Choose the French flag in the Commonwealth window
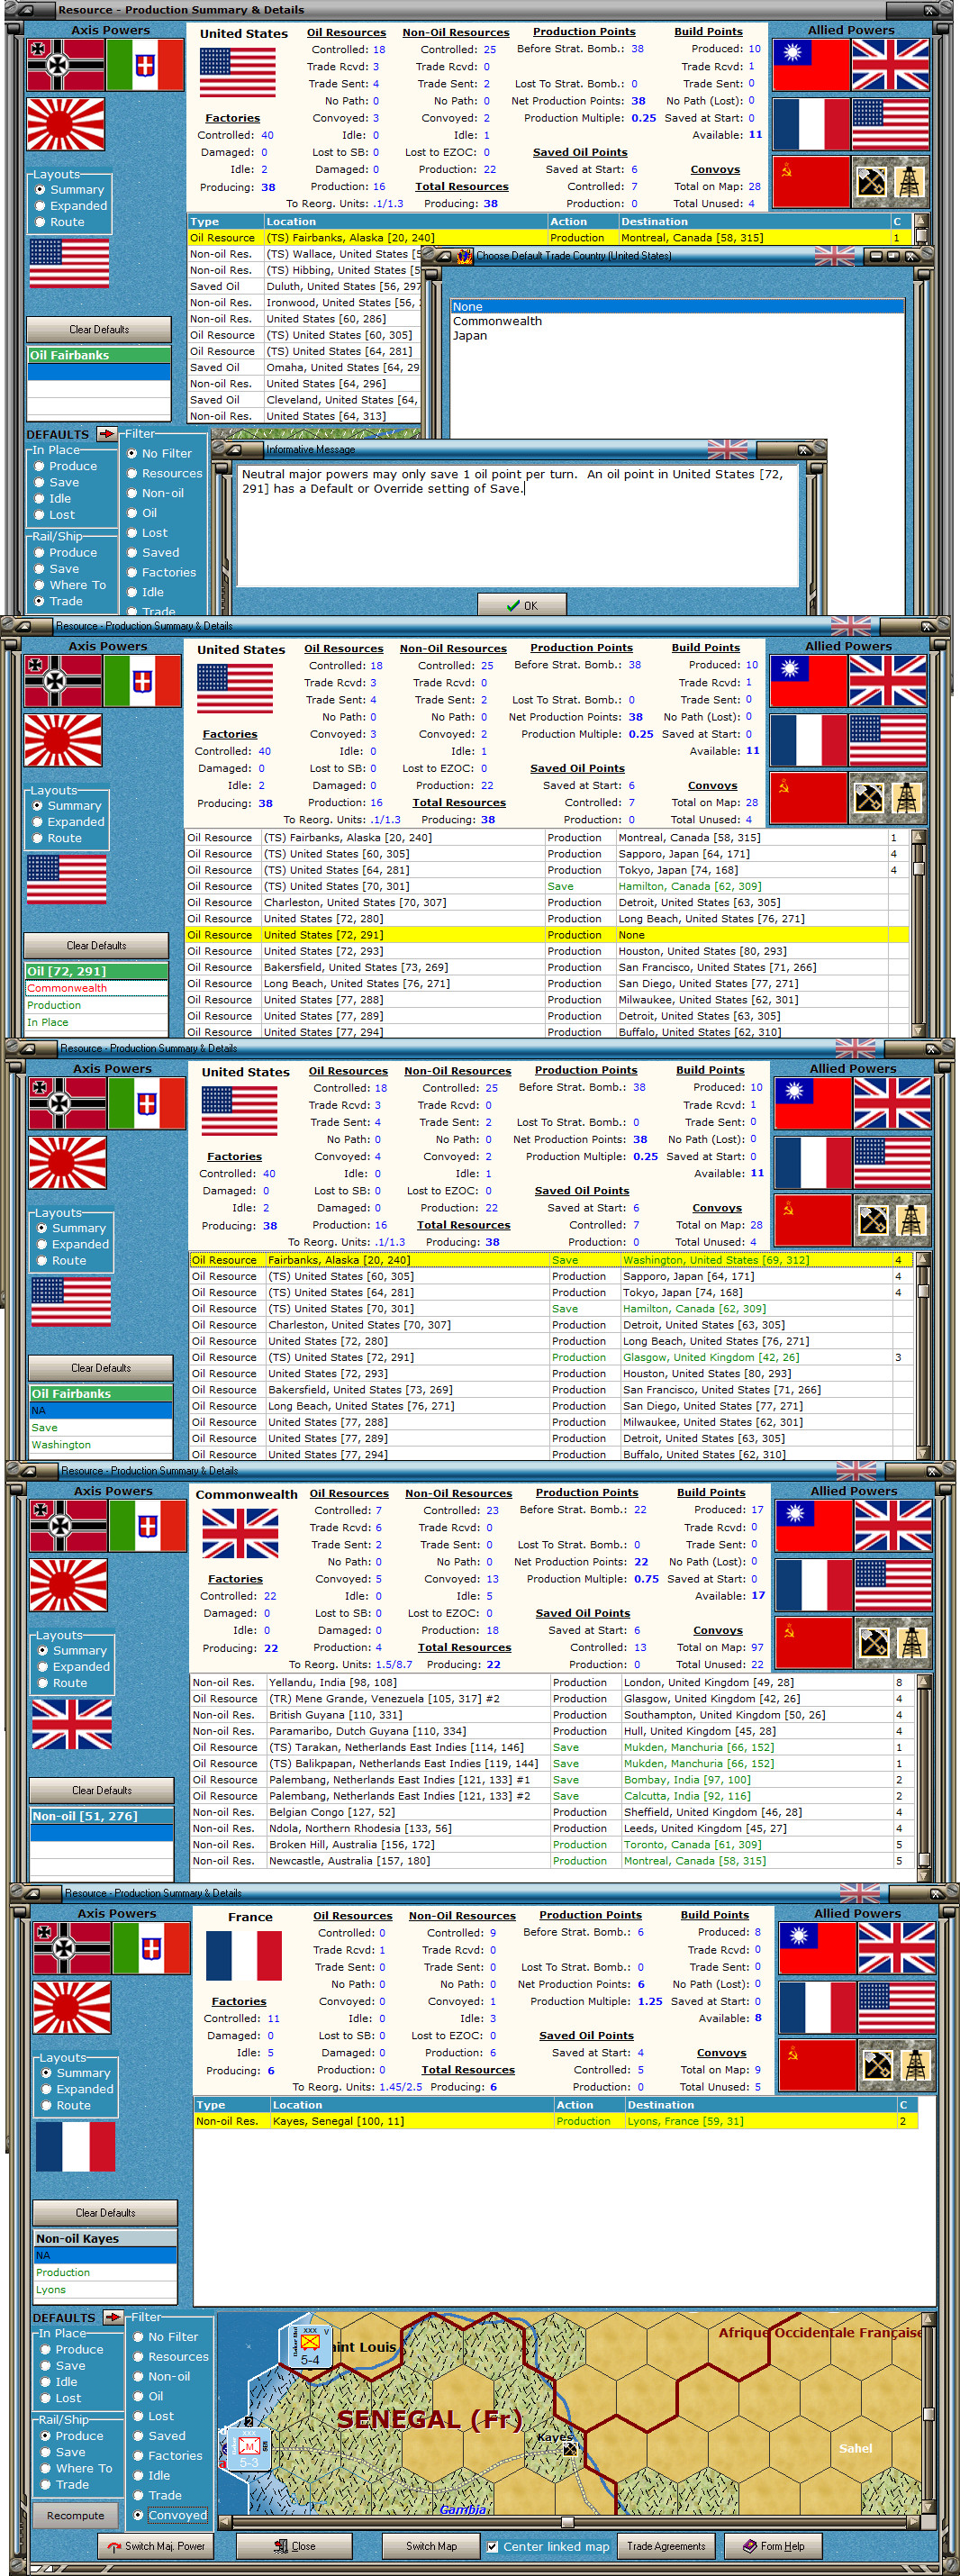Image resolution: width=960 pixels, height=2576 pixels. click(814, 1585)
